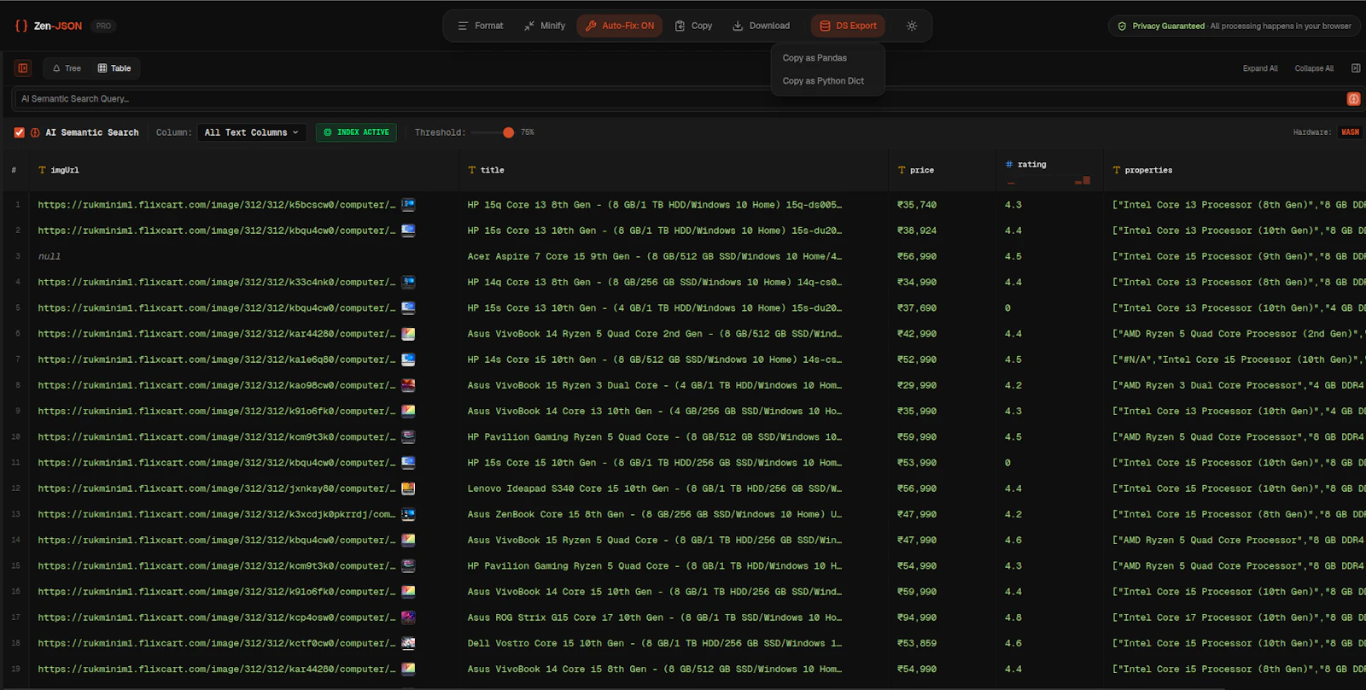1366x690 pixels.
Task: Adjust the Threshold slider handle
Action: [508, 132]
